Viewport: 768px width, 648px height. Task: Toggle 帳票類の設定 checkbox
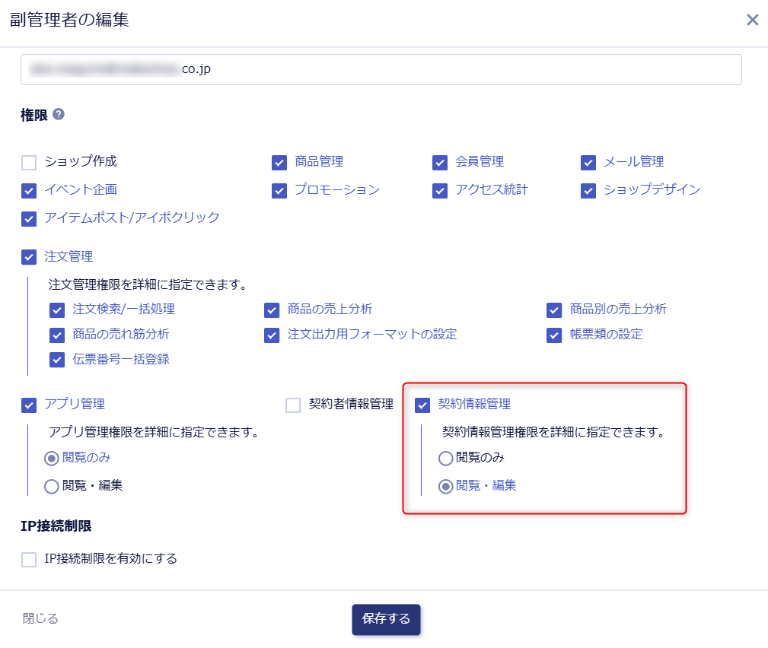[x=554, y=335]
